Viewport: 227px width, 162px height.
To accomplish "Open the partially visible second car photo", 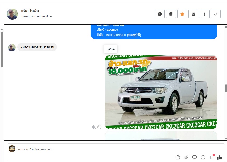I will [161, 136].
